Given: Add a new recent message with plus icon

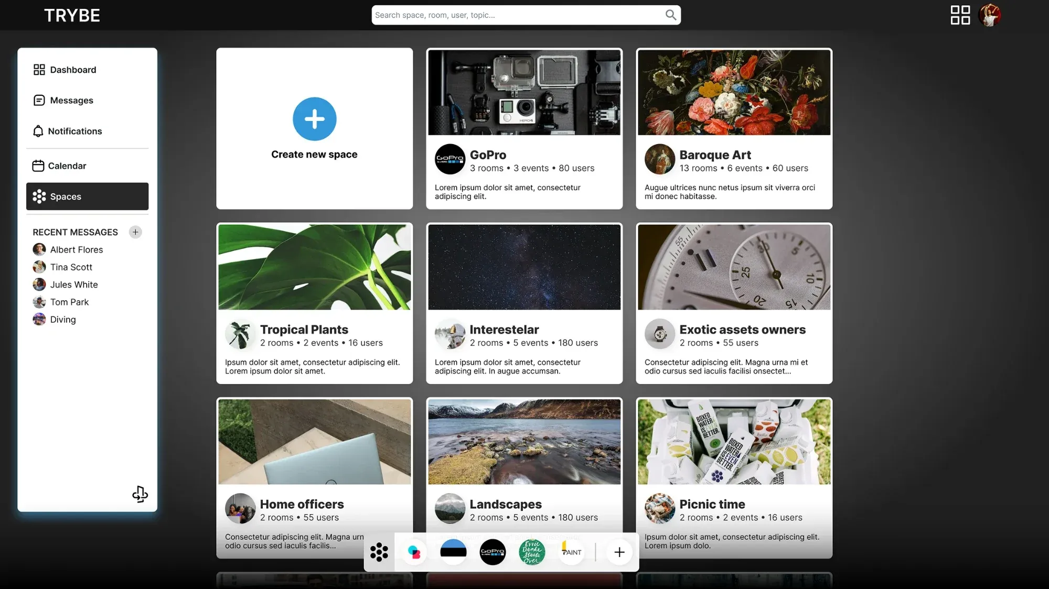Looking at the screenshot, I should click(x=135, y=232).
